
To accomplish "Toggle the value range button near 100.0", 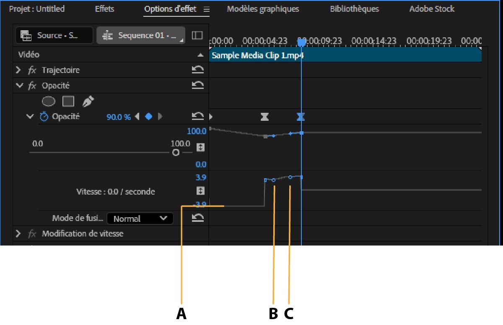I will 200,146.
